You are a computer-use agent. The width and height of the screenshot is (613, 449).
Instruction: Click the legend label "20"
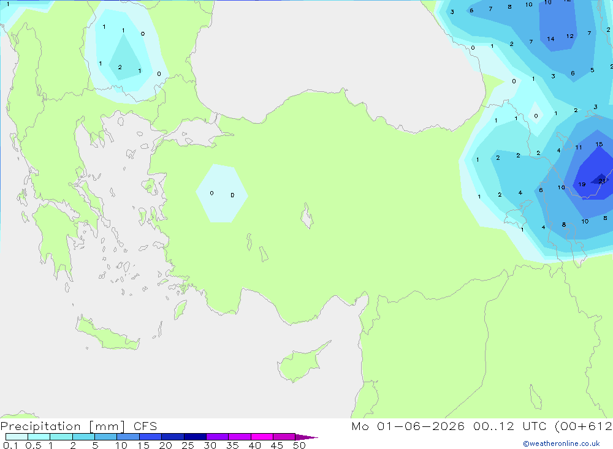pos(166,445)
